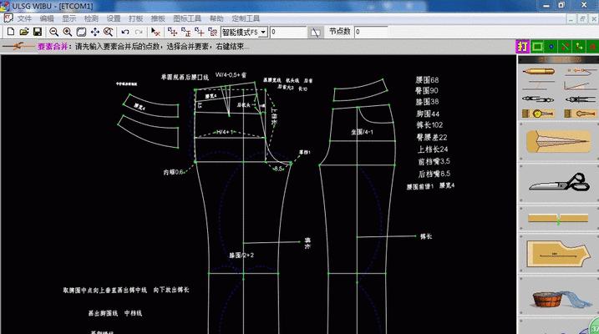Click the 后档弯6.5 measurement text
Image resolution: width=599 pixels, height=334 pixels.
434,174
